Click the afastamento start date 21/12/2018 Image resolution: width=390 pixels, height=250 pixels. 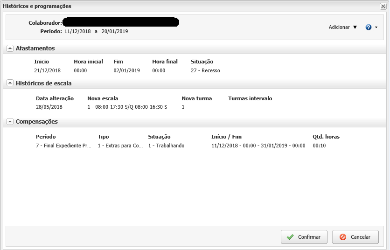(x=47, y=71)
